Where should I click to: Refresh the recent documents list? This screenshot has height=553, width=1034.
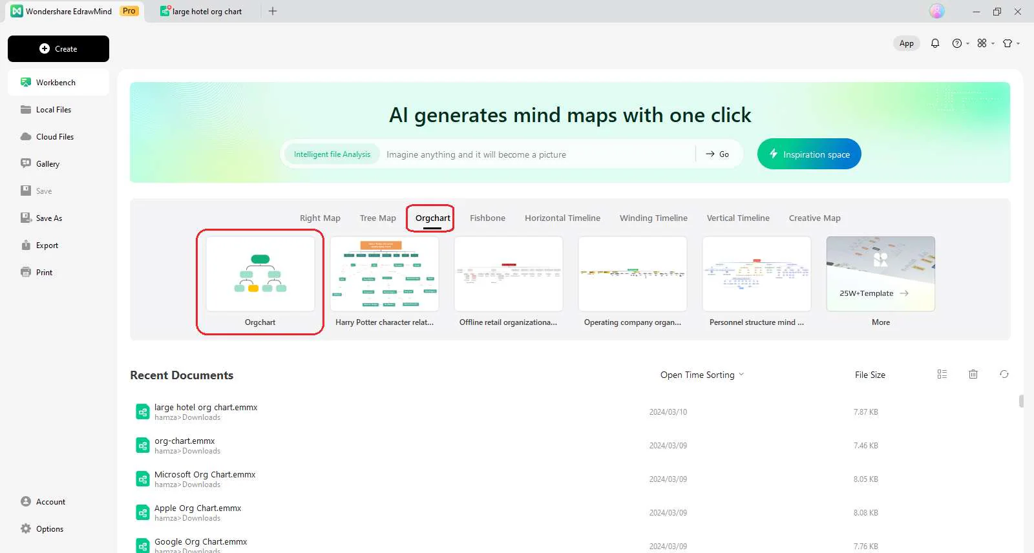pos(1004,374)
